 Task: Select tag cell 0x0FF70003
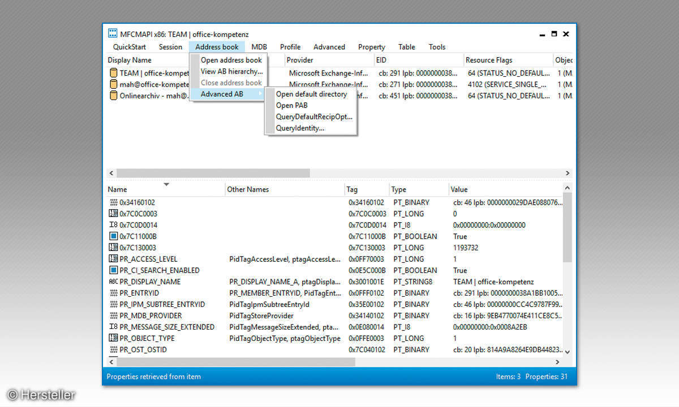coord(366,259)
